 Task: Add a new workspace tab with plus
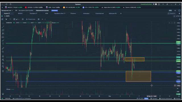tap(121, 13)
